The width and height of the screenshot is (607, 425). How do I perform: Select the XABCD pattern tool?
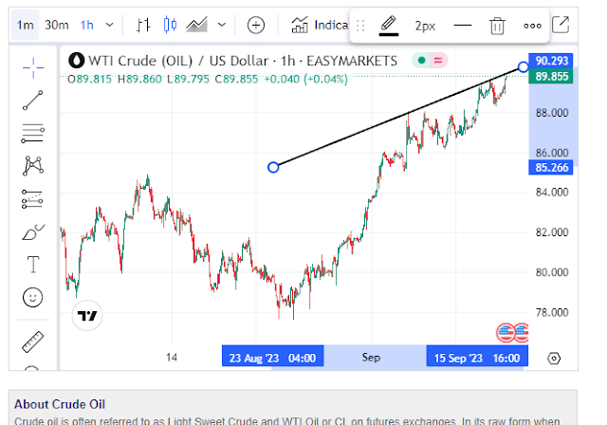pyautogui.click(x=33, y=166)
